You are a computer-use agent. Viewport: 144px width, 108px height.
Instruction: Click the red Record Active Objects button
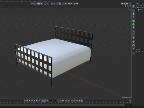click(61, 100)
